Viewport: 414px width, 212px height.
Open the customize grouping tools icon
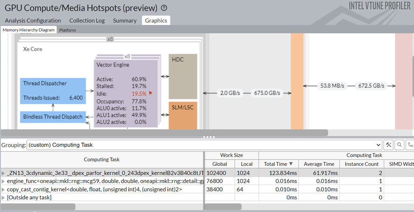pyautogui.click(x=388, y=145)
